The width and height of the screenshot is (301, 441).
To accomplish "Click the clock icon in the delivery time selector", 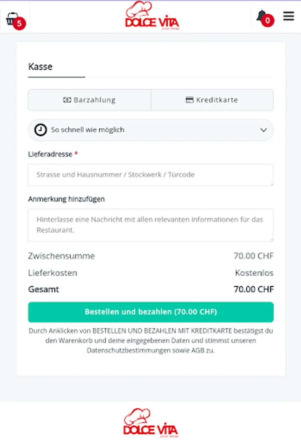I will 41,130.
